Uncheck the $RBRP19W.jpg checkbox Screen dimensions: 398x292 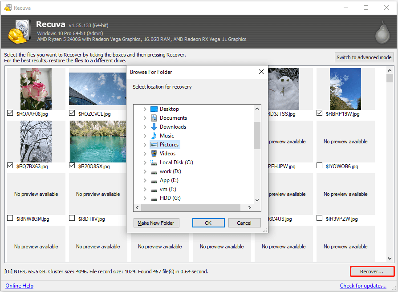pyautogui.click(x=319, y=113)
